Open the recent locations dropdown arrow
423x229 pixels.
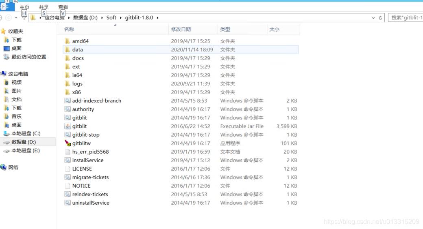pos(16,18)
